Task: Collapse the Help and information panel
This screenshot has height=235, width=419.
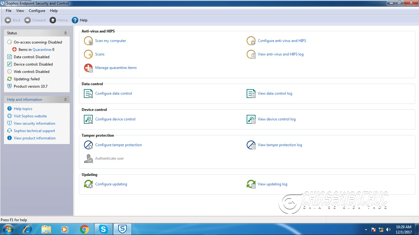Action: click(65, 100)
